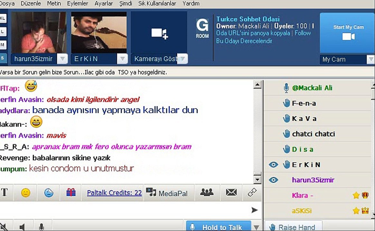
Task: Select M video size button
Action: tap(3, 45)
